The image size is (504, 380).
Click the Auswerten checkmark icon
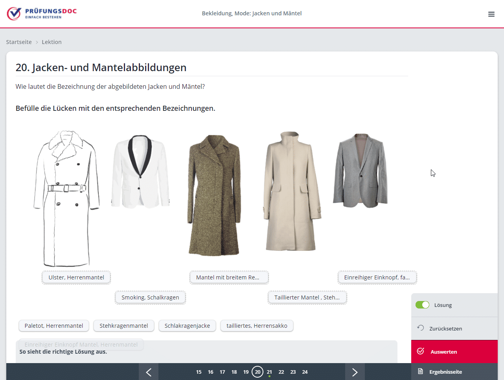coord(420,351)
